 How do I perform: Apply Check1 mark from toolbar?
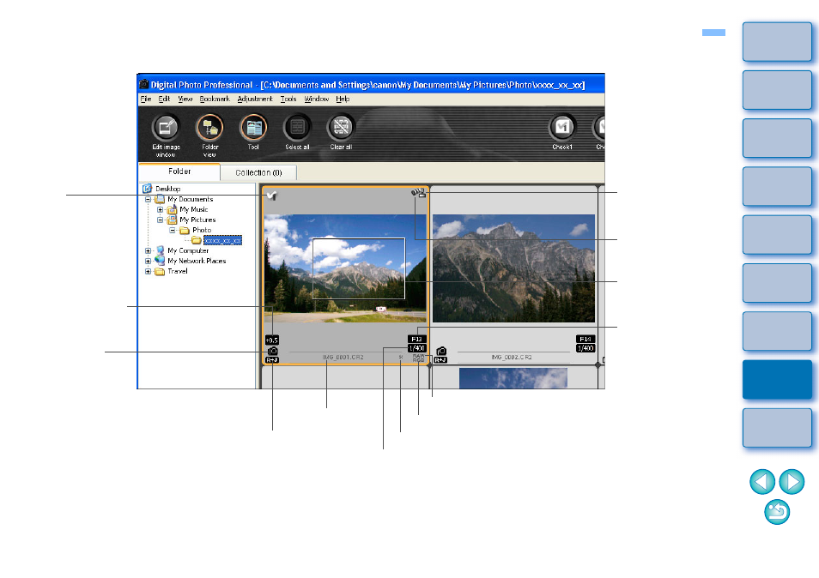point(562,128)
